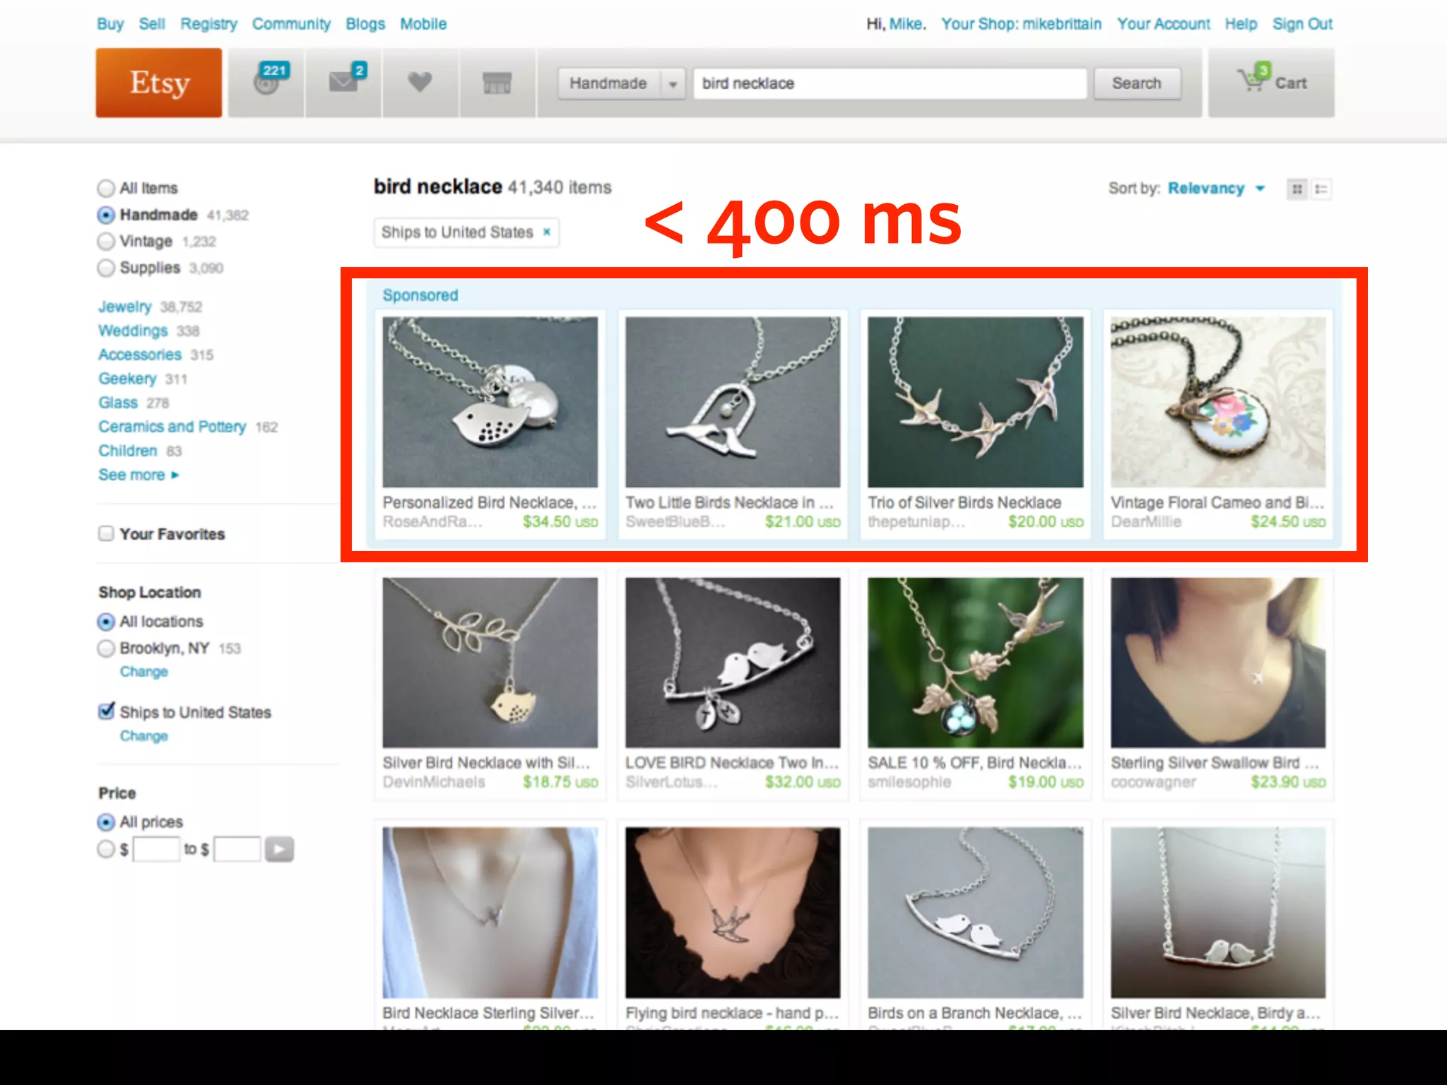Open the Etsy home logo
The image size is (1447, 1085).
point(159,83)
